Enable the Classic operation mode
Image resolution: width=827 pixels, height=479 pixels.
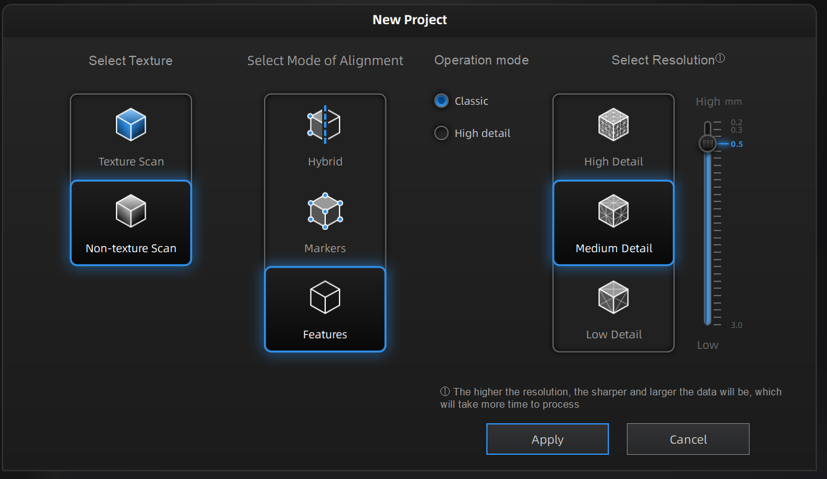tap(441, 101)
